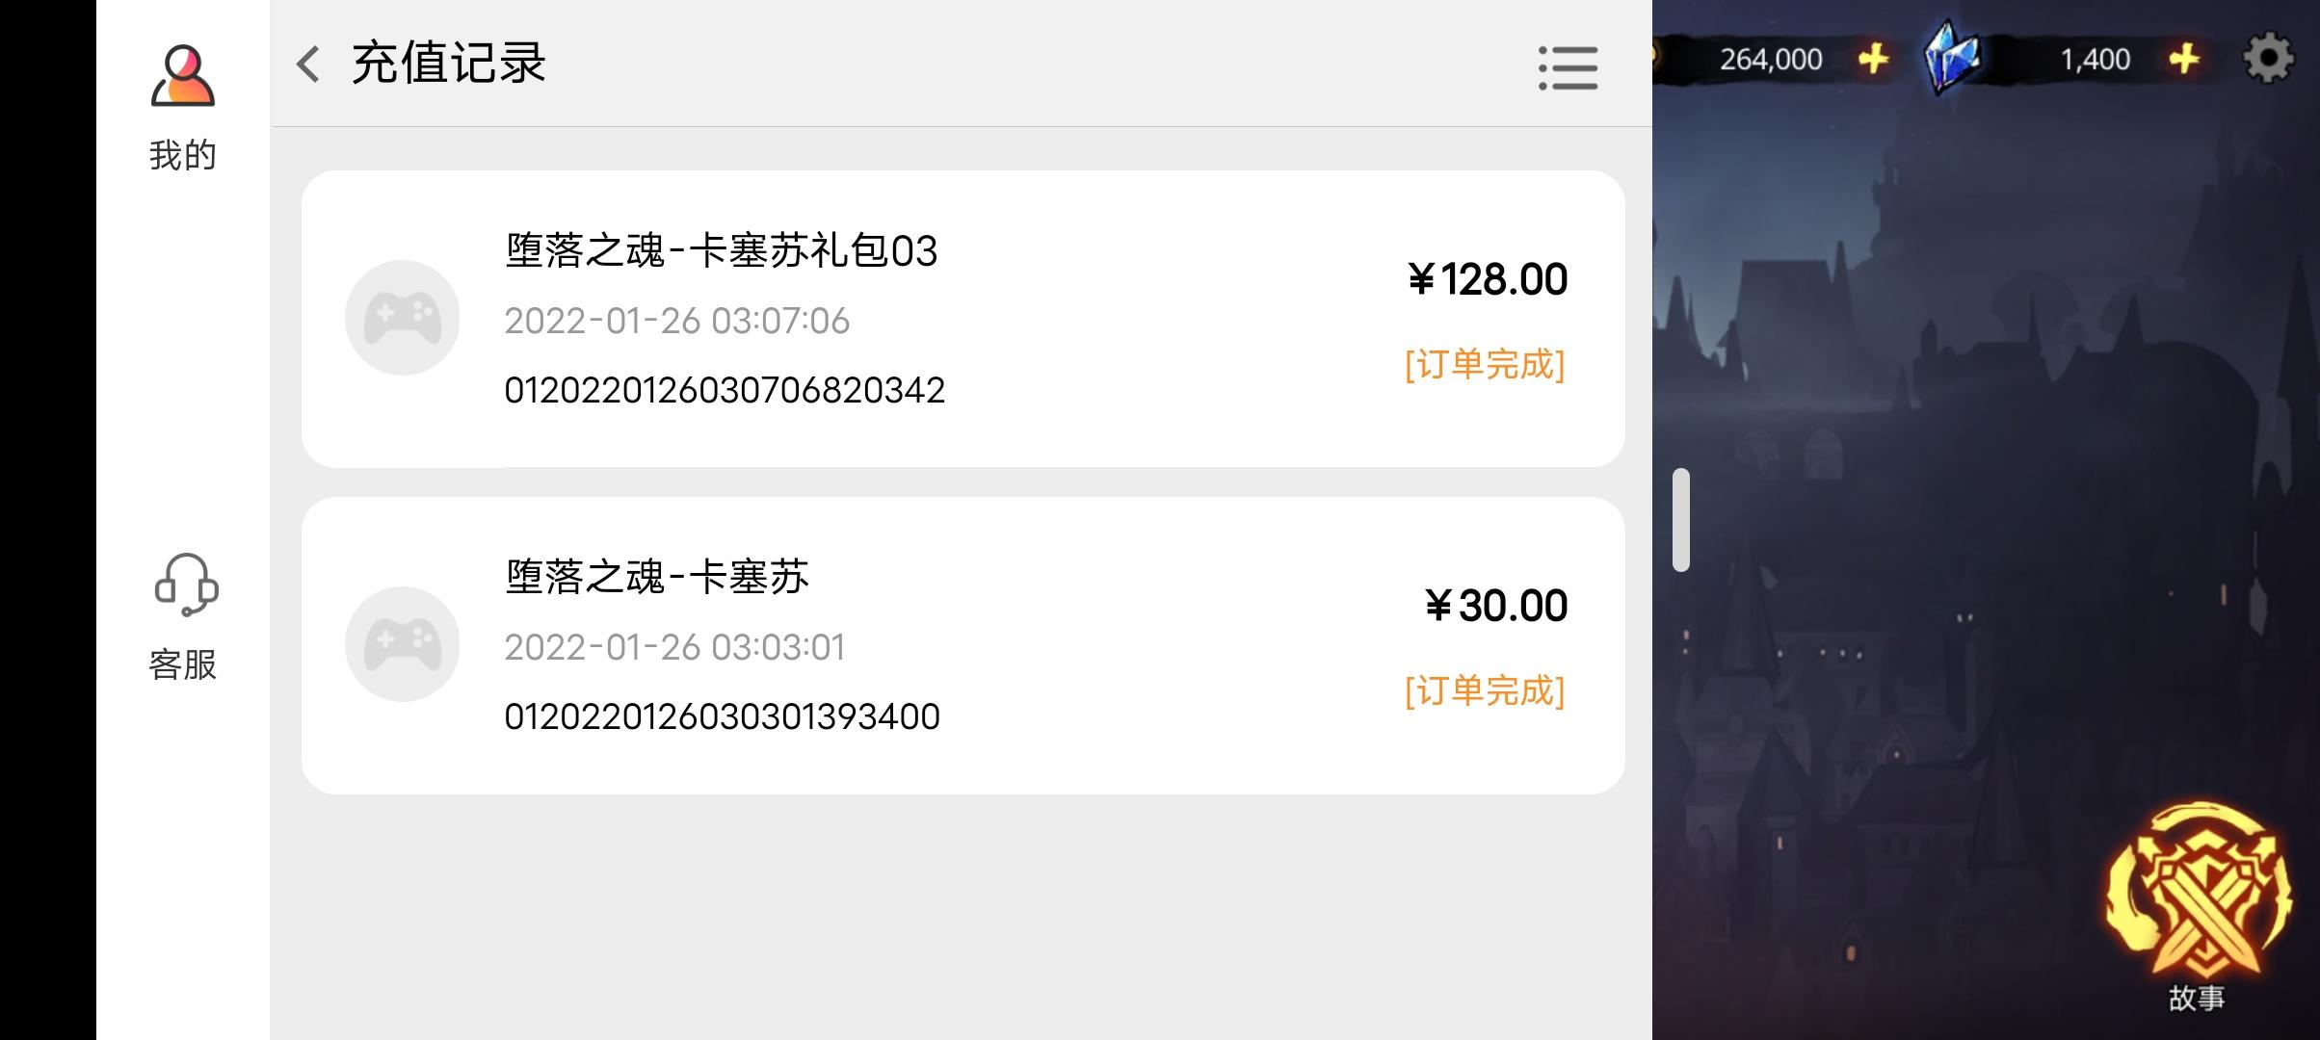Tap the blue crystal currency icon
The width and height of the screenshot is (2320, 1040).
pyautogui.click(x=1951, y=58)
